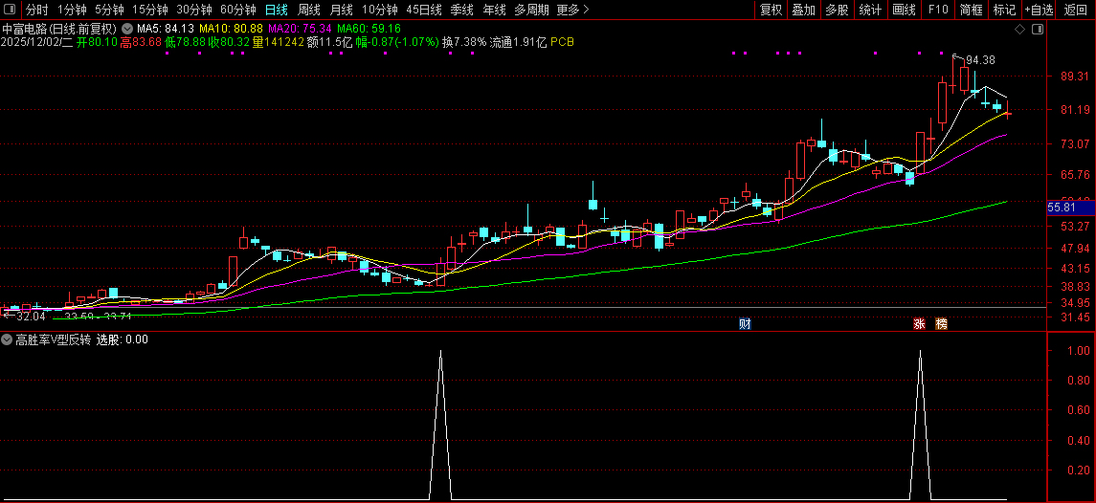1096x503 pixels.
Task: Expand the main chart indicator dropdown arrow
Action: pyautogui.click(x=126, y=29)
